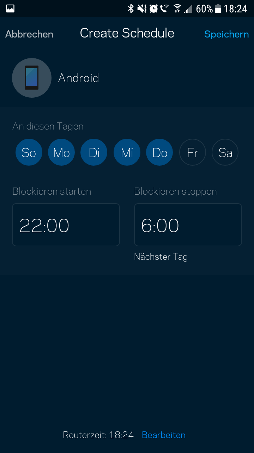This screenshot has width=254, height=453.
Task: Toggle Wednesday (Mi) day button
Action: point(127,153)
